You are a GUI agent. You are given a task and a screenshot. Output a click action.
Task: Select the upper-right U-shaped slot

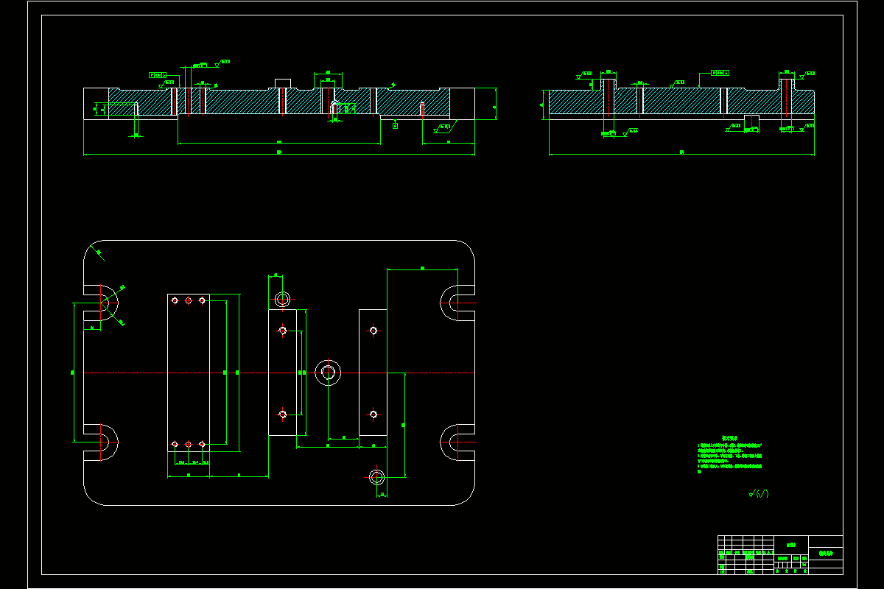(x=457, y=303)
